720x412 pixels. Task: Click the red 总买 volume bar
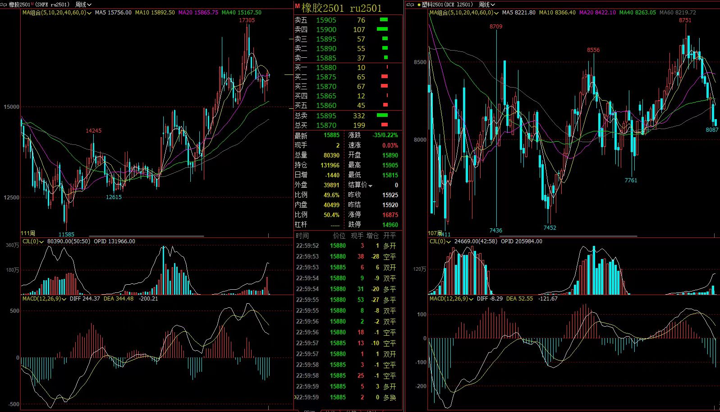[x=384, y=125]
